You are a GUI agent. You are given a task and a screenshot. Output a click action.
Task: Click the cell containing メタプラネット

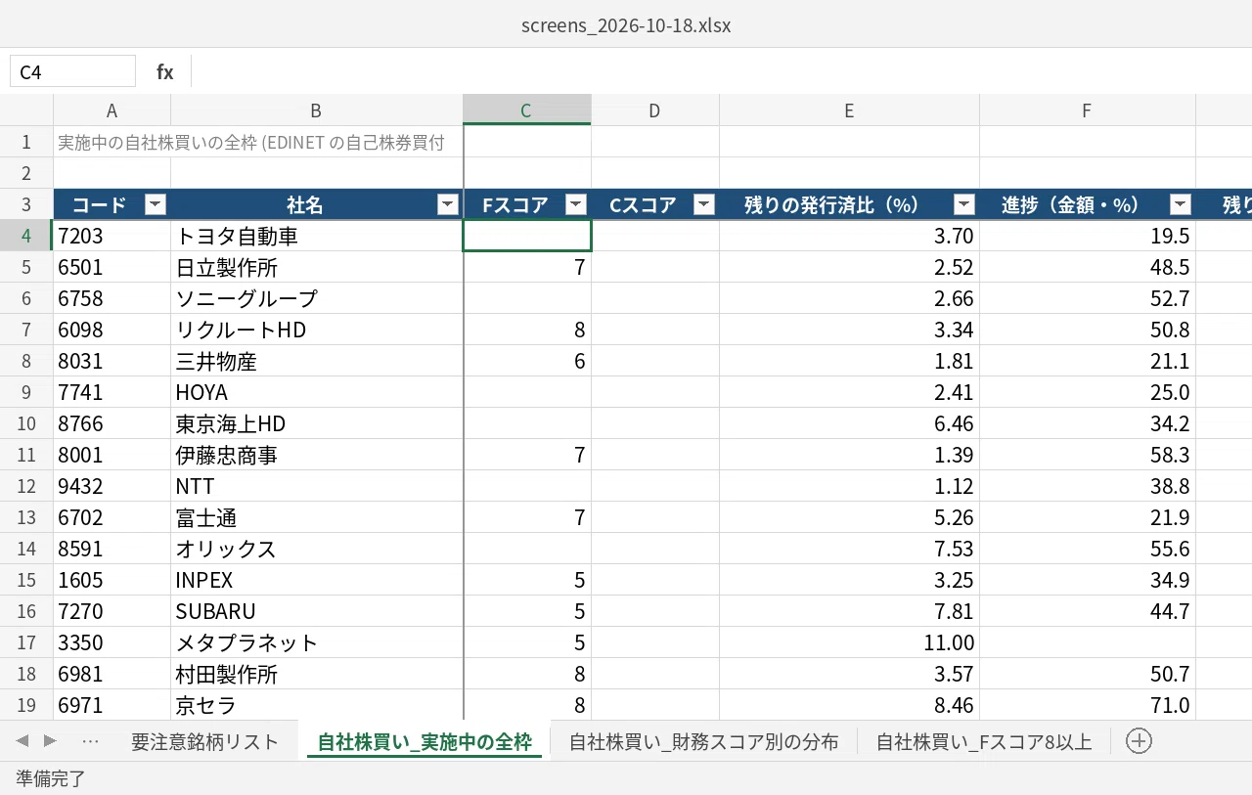click(x=317, y=642)
